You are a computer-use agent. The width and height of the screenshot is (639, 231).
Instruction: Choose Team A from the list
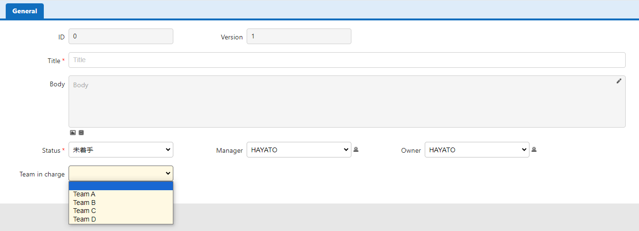(x=121, y=194)
